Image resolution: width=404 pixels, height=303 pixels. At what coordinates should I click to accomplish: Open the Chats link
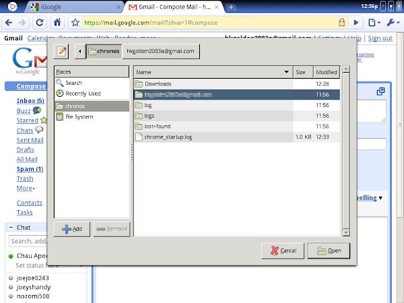point(25,131)
